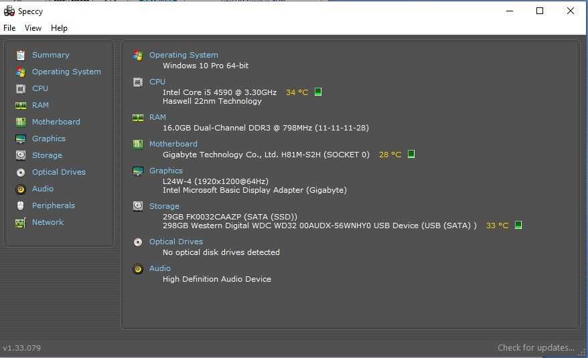Click the Graphics monitor icon in summary panel
This screenshot has height=358, width=588.
click(x=138, y=171)
